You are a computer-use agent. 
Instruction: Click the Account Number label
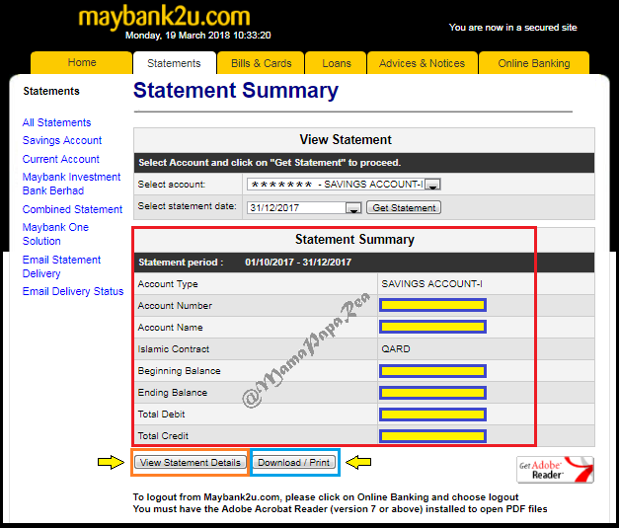(175, 306)
